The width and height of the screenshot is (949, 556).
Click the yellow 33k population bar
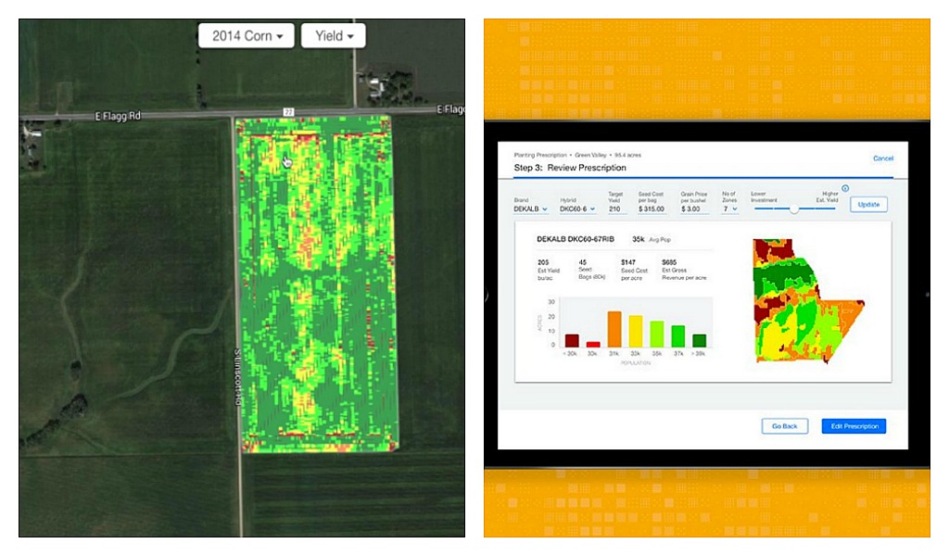pyautogui.click(x=636, y=332)
